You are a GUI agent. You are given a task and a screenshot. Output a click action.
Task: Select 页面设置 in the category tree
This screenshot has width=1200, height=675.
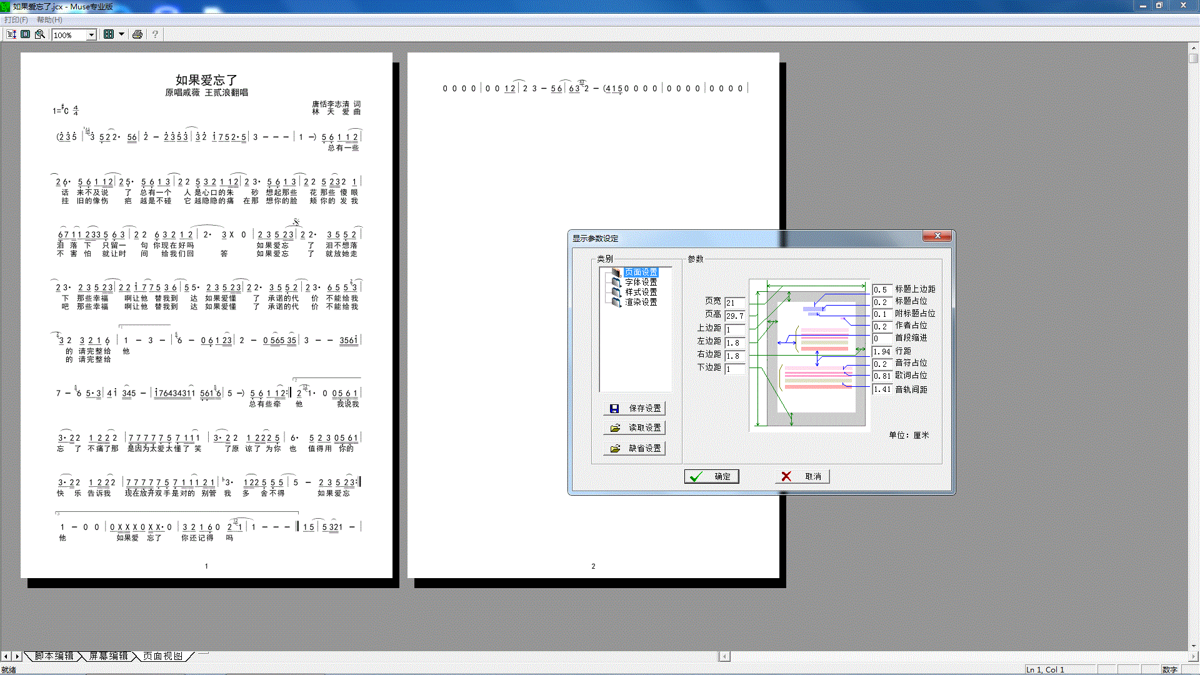(x=641, y=272)
